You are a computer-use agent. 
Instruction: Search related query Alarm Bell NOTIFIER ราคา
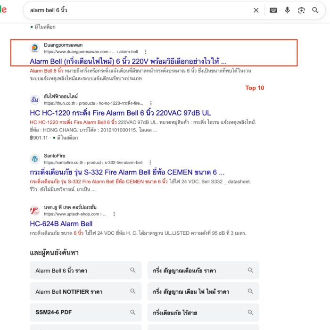(86, 291)
